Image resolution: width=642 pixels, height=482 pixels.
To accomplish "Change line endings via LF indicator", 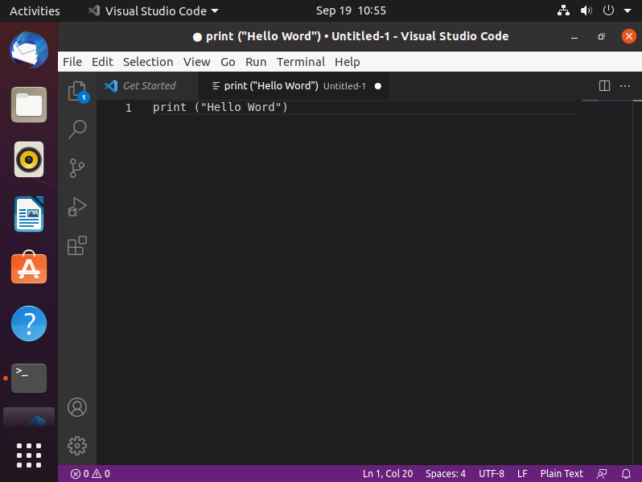I will [x=522, y=474].
